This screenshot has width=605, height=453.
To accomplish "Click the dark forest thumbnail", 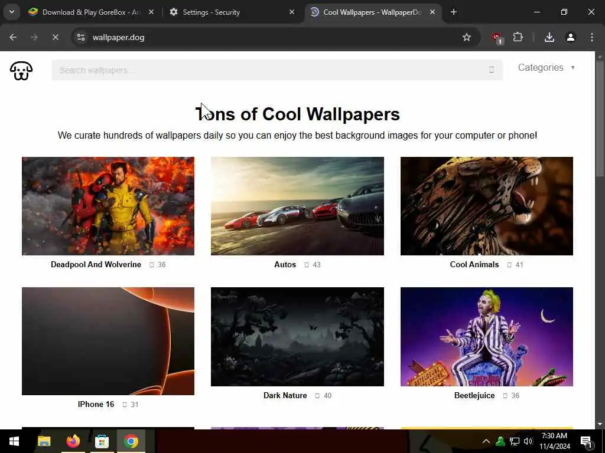I will point(297,337).
